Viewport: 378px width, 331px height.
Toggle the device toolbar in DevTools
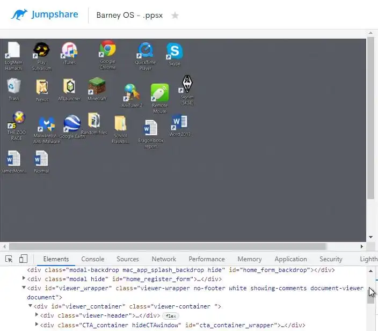[x=23, y=259]
